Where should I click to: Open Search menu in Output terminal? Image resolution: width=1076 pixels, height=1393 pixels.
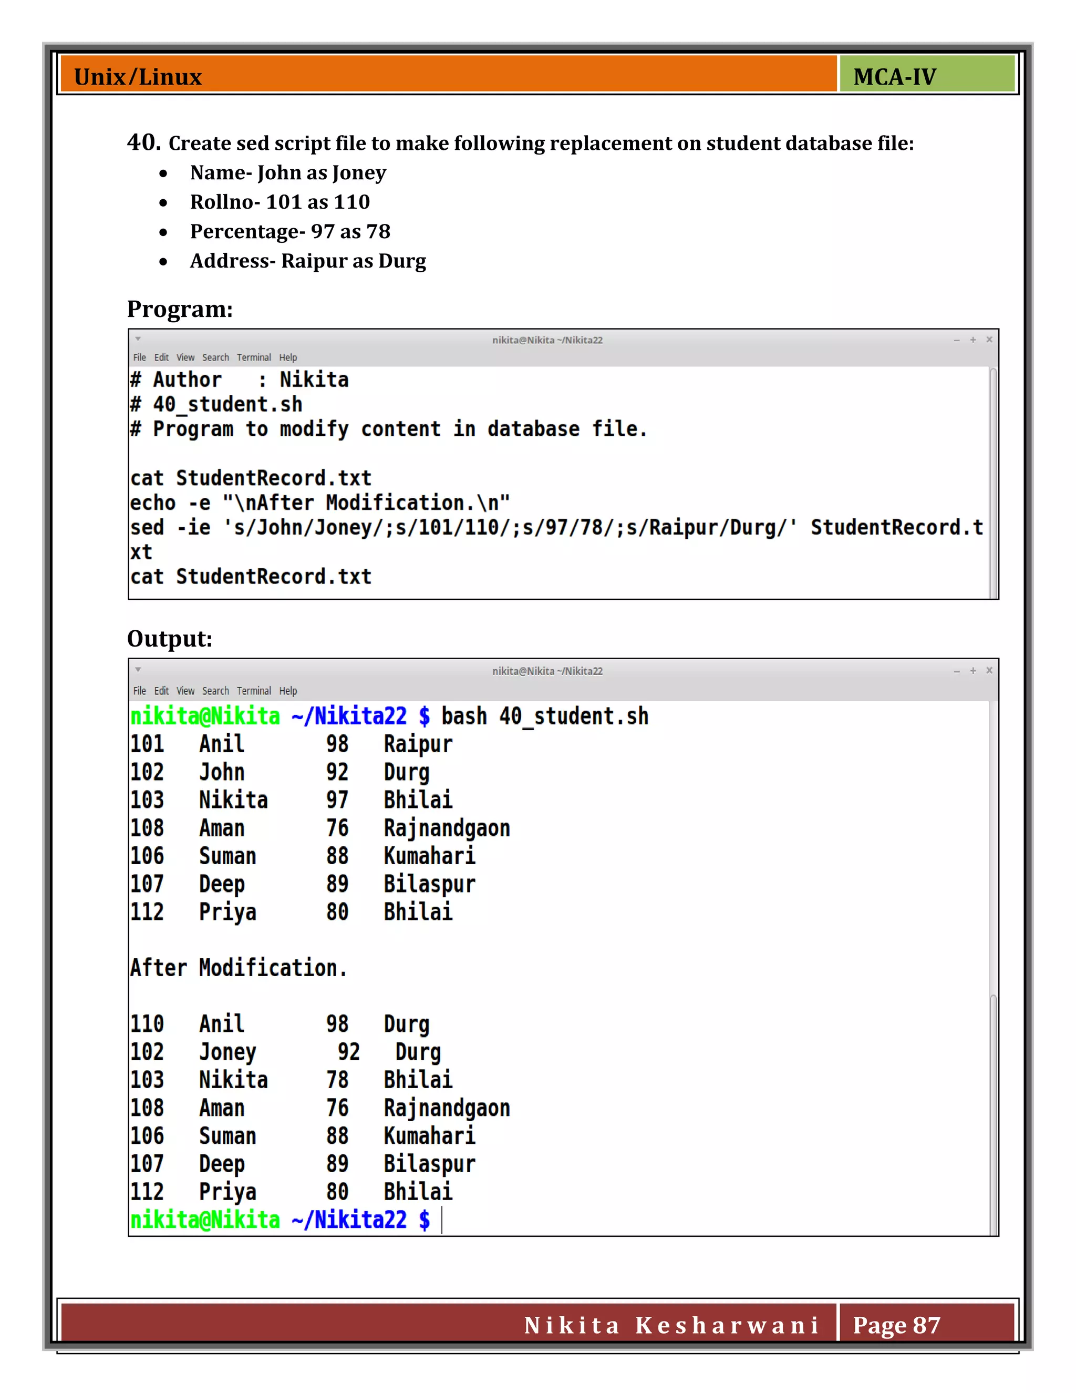point(215,691)
